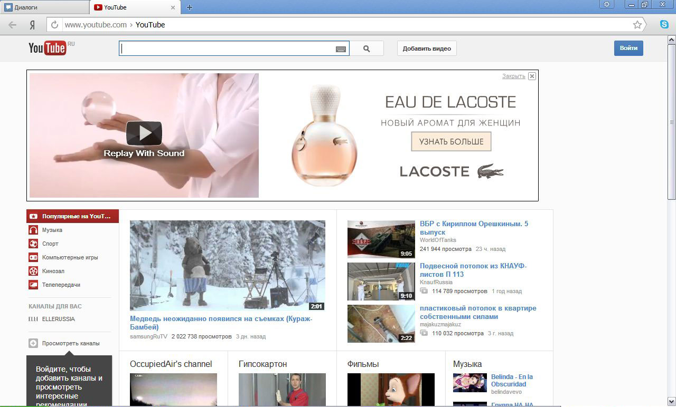Open Подвесной потолок из КНАУФ title link

[x=473, y=270]
